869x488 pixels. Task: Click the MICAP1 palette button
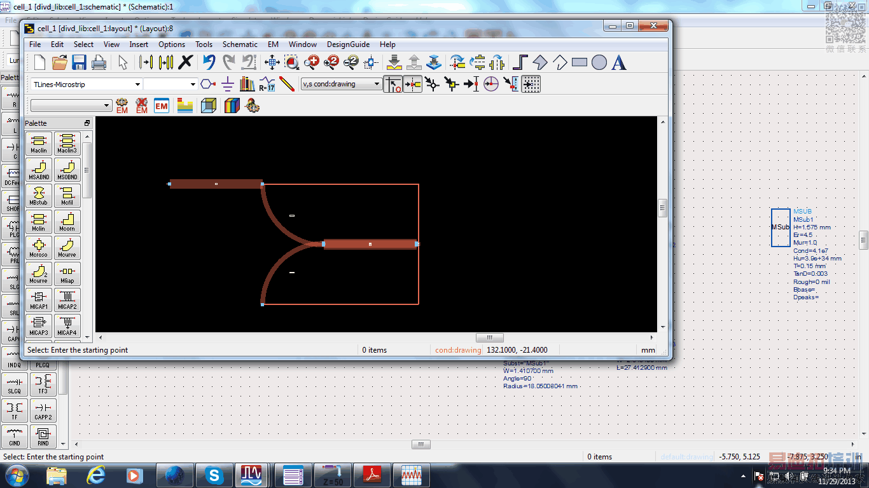(39, 299)
